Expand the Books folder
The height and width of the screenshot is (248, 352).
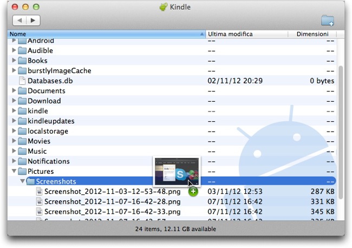[x=14, y=60]
